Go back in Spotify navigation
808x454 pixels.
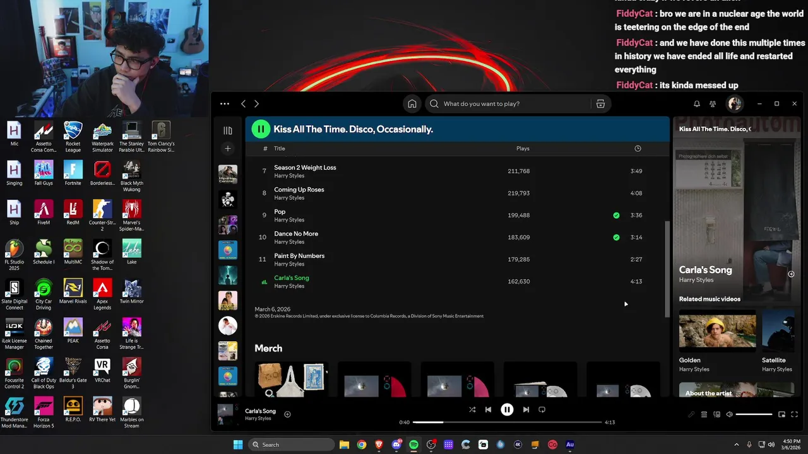point(243,103)
